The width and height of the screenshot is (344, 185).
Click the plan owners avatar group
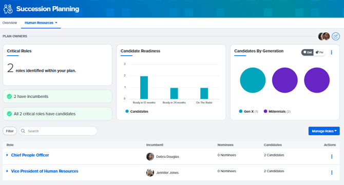pyautogui.click(x=324, y=36)
